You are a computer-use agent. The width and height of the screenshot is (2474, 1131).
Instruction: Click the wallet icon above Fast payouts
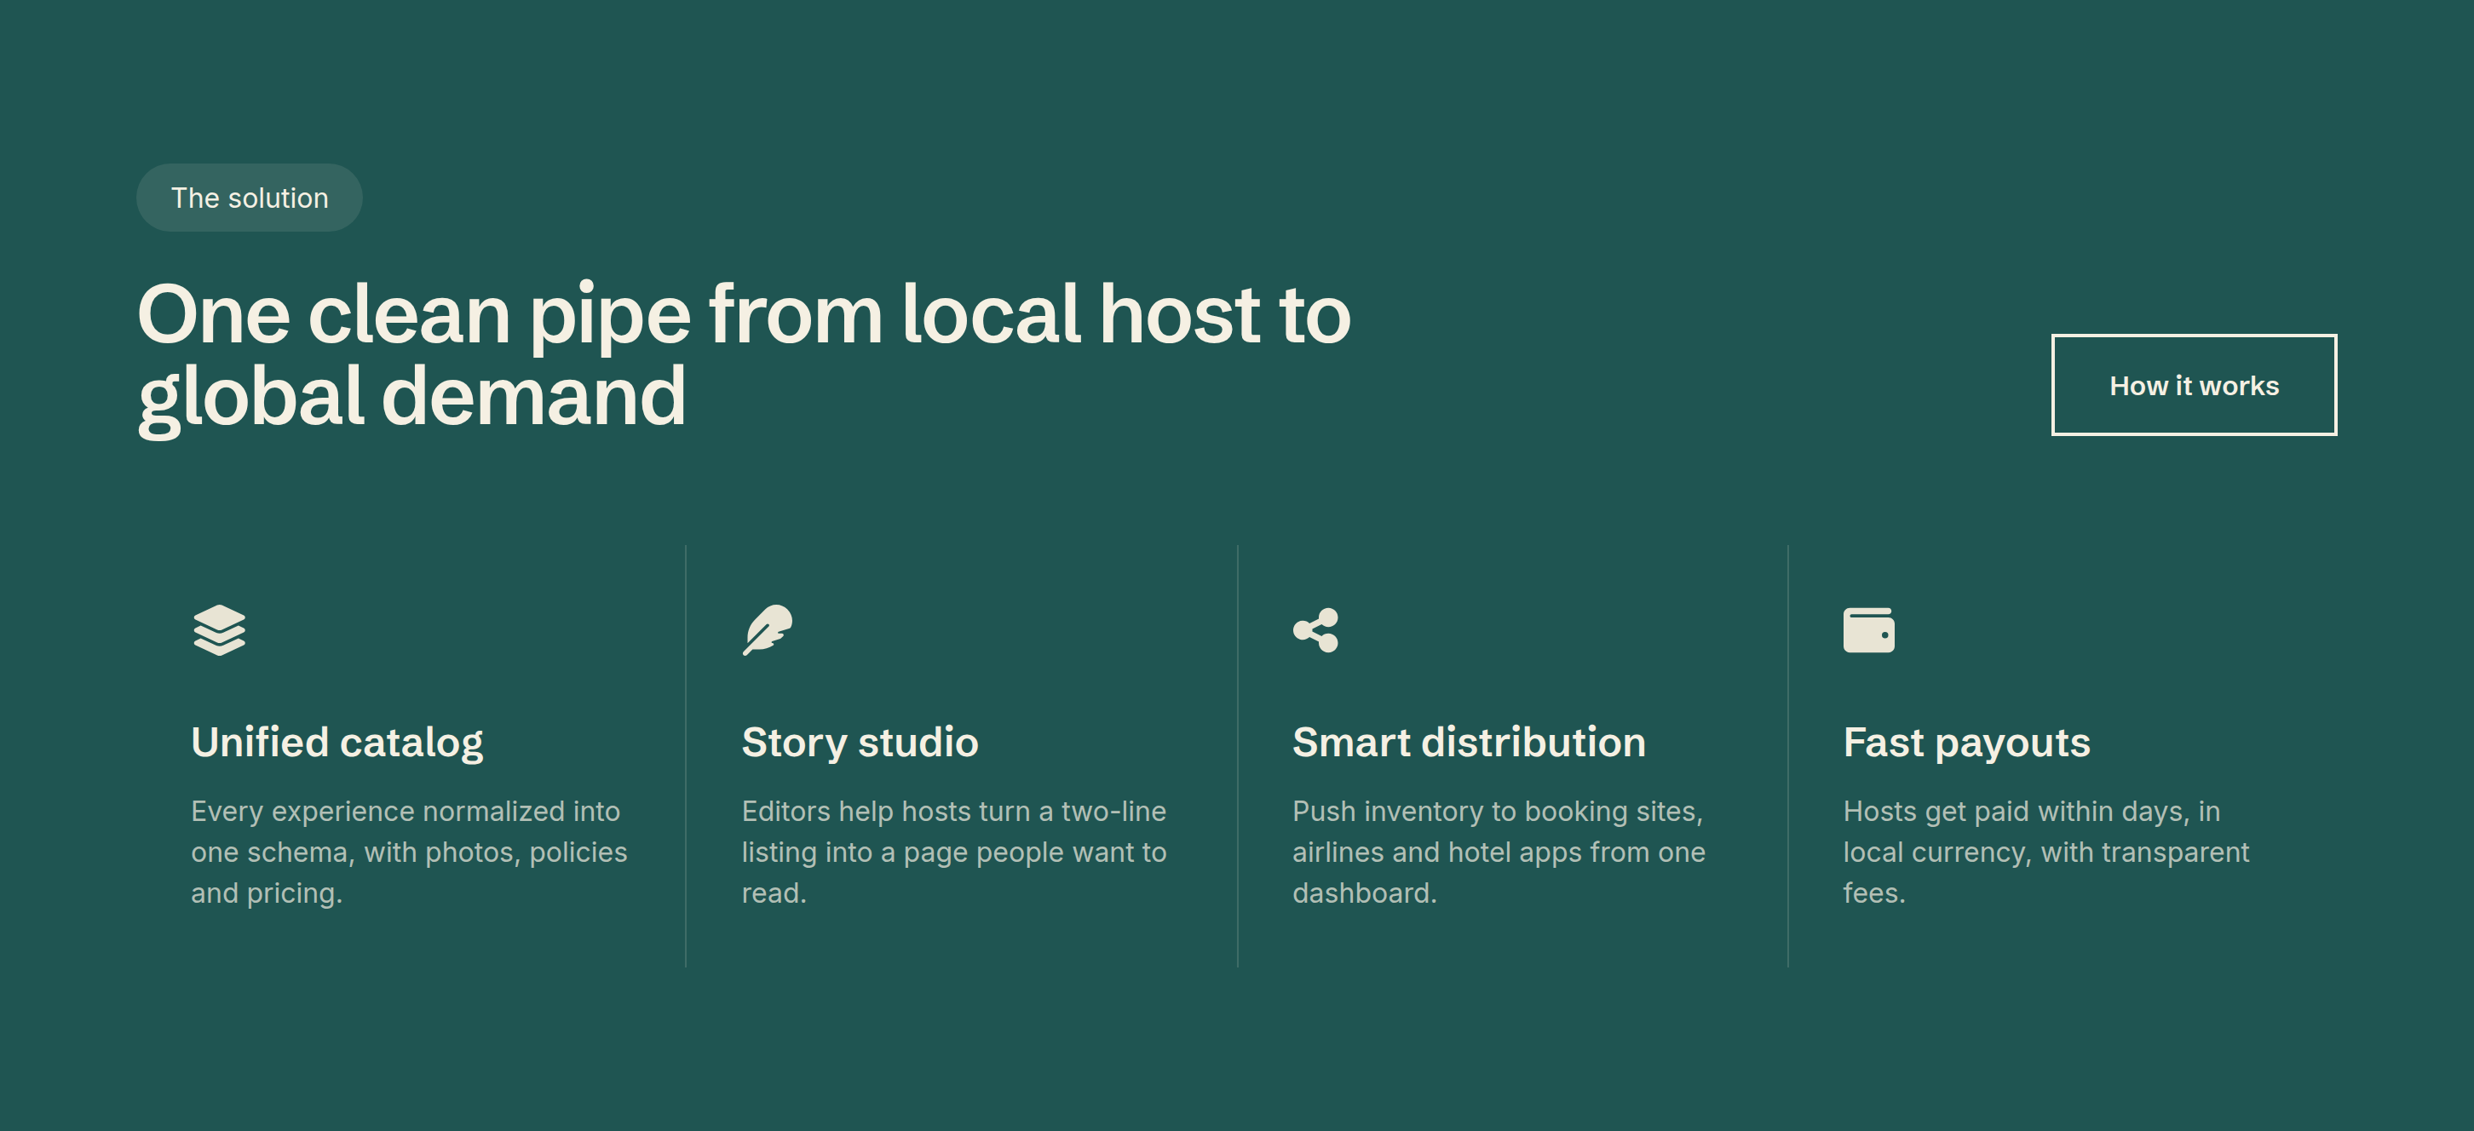(1868, 630)
